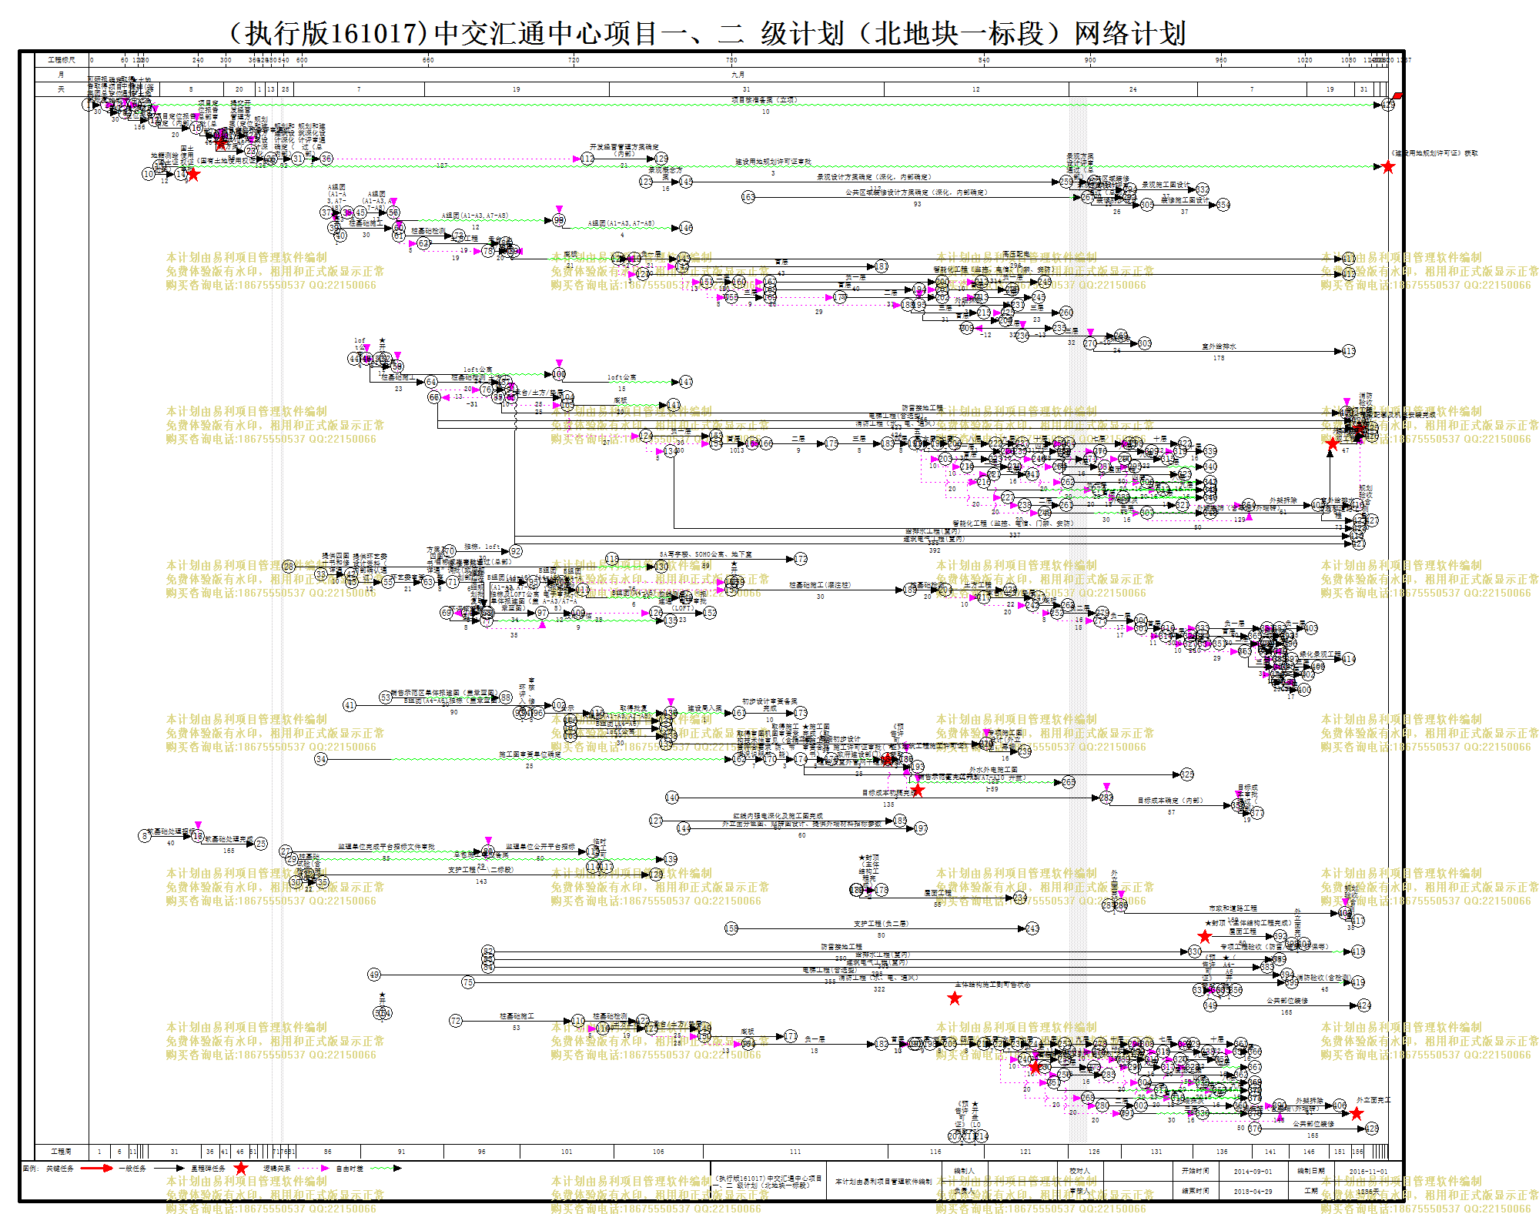Click the milestone star beside node 14
The image size is (1539, 1214).
coord(193,175)
